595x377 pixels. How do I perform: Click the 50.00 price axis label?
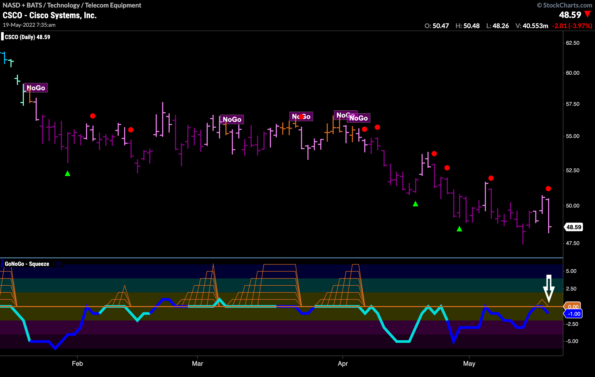(572, 206)
